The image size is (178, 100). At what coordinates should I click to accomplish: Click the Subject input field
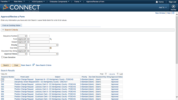(39, 42)
